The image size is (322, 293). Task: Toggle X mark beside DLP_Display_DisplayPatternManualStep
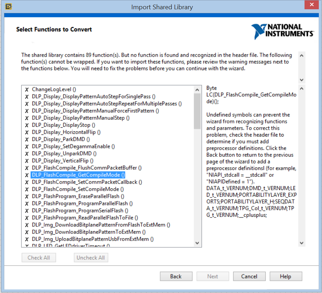27,118
